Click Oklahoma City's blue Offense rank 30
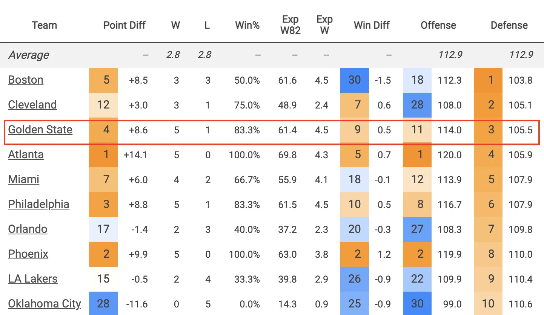The height and width of the screenshot is (315, 544). point(417,304)
